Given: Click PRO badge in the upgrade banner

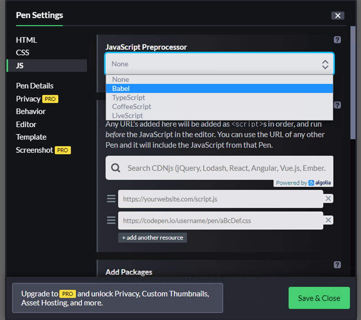Looking at the screenshot, I should (68, 294).
